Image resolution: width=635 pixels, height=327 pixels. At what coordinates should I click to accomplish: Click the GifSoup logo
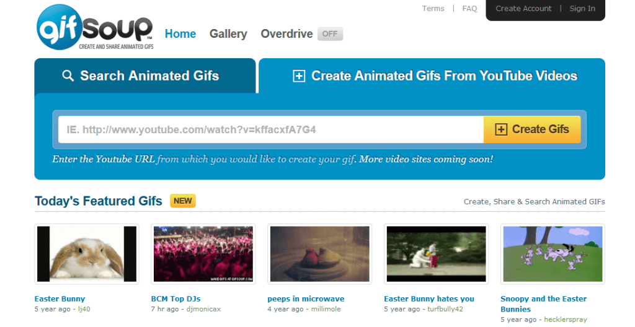[95, 27]
